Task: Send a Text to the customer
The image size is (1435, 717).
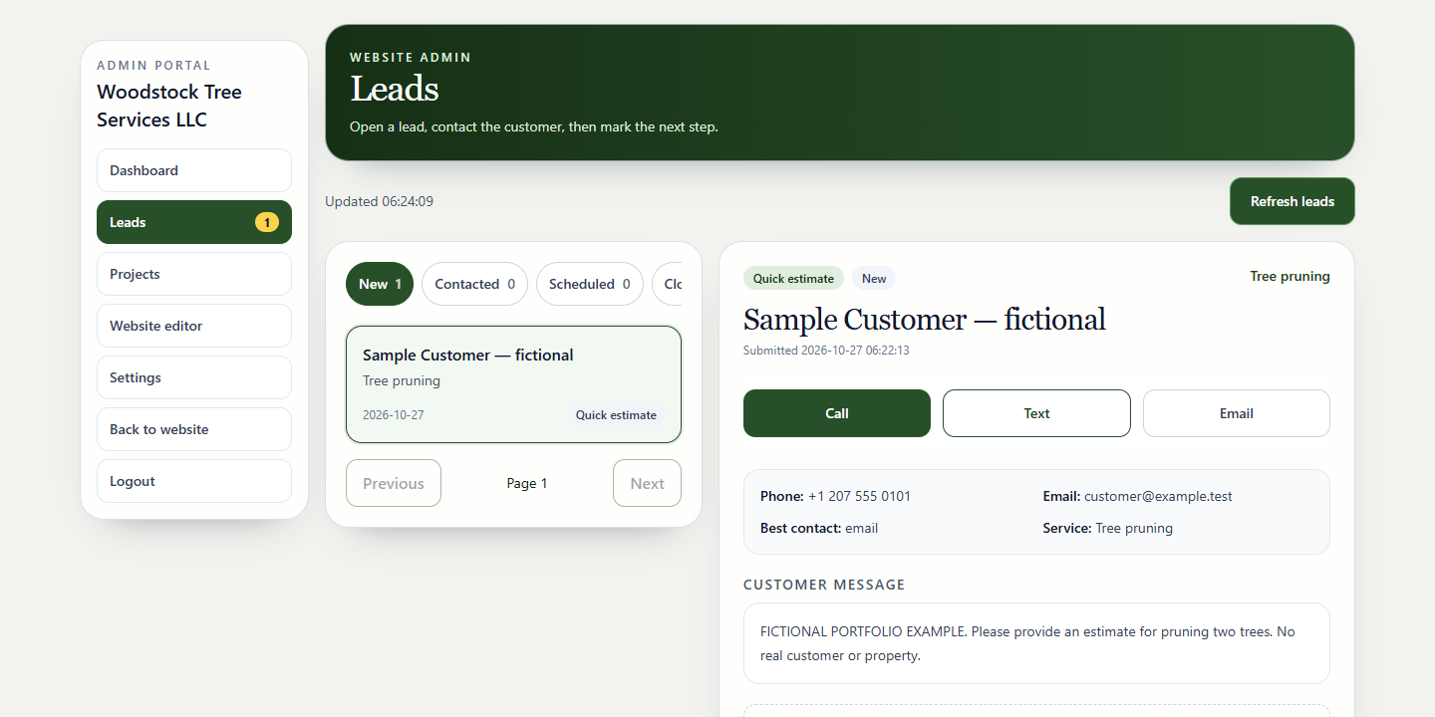Action: pyautogui.click(x=1036, y=413)
